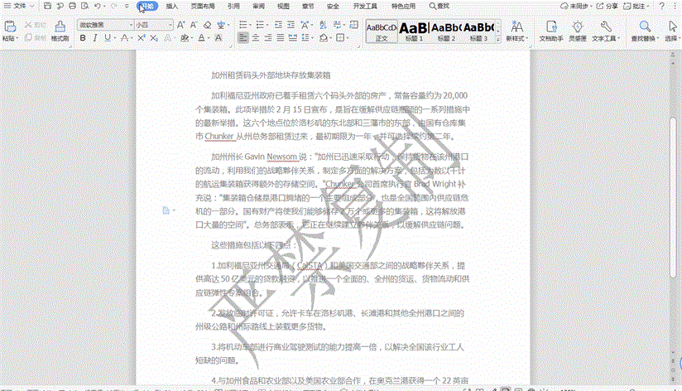682x391 pixels.
Task: Toggle left text alignment
Action: (x=243, y=38)
